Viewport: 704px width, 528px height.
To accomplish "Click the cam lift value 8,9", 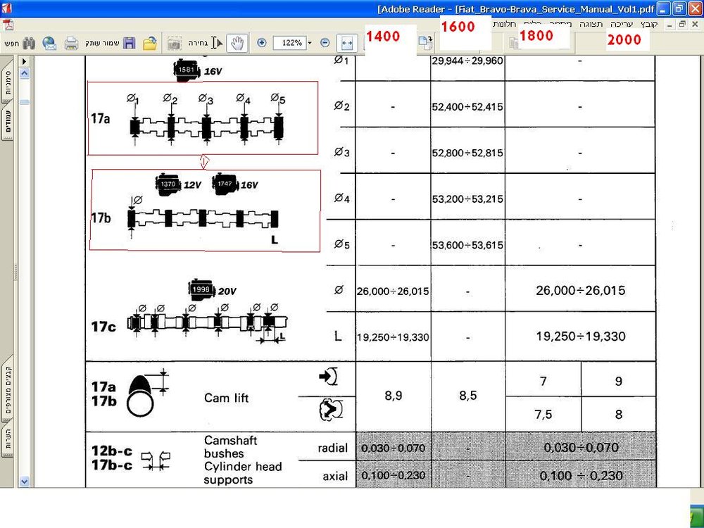I will 394,396.
